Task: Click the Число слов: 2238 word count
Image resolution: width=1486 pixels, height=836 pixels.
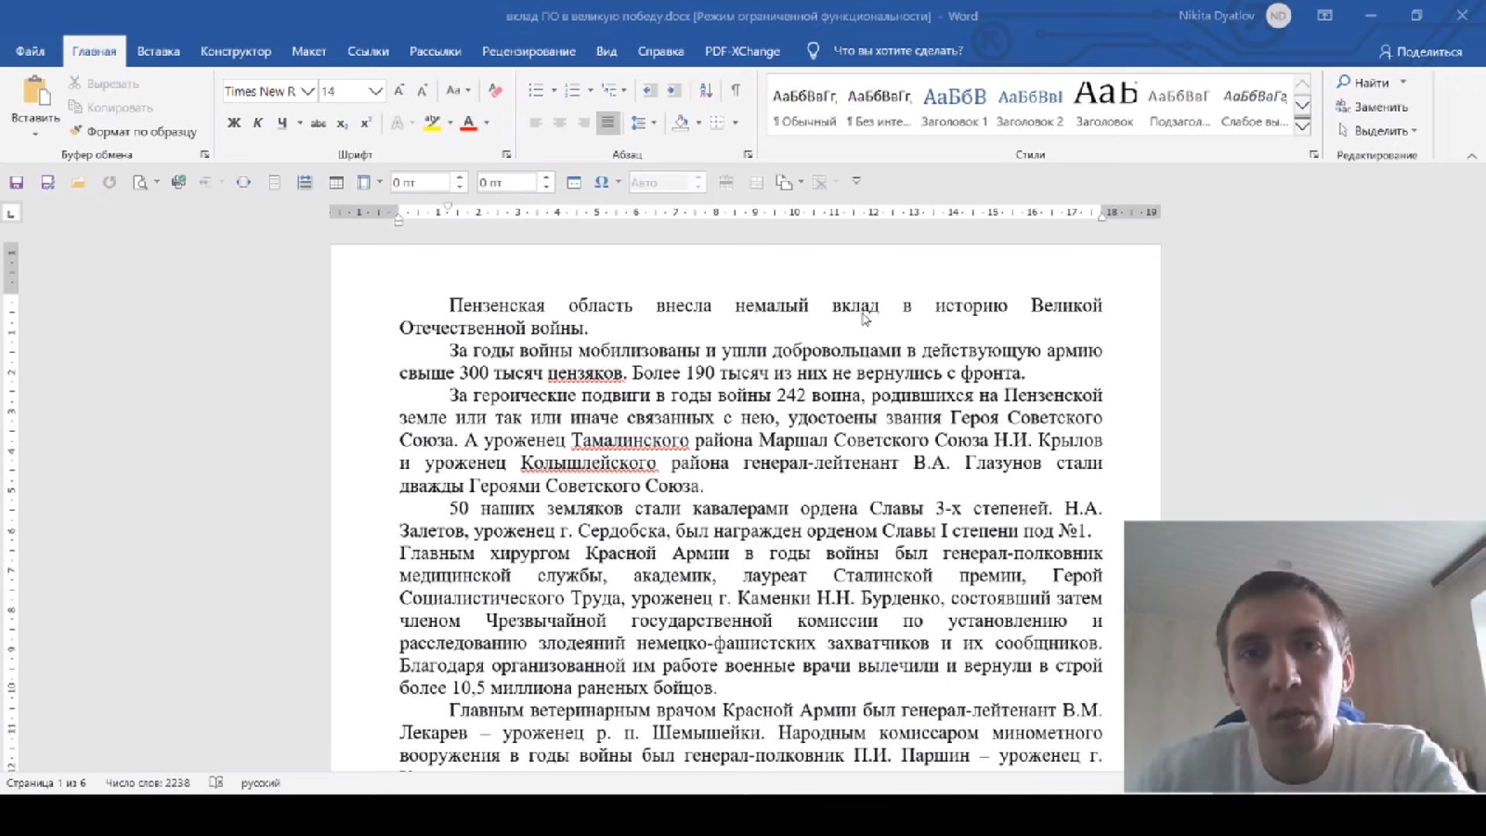Action: (x=148, y=783)
